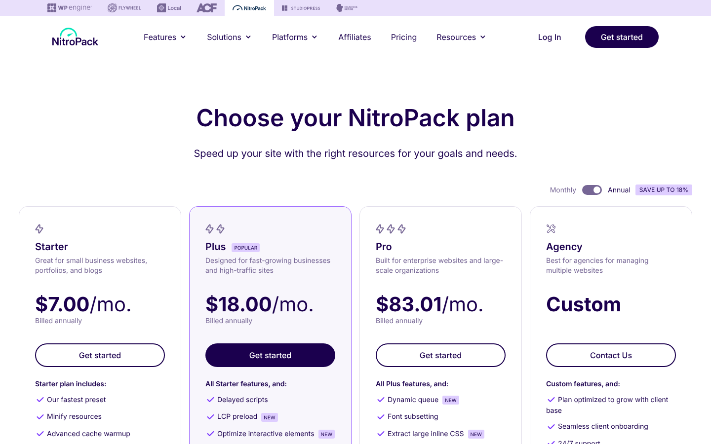Click Contact Us for Agency plan

(x=611, y=355)
